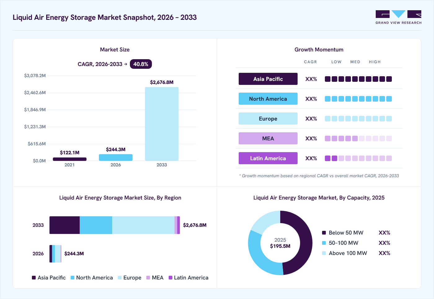The image size is (434, 299).
Task: Click the Europe segment of 2033 stacked bar
Action: (x=143, y=225)
